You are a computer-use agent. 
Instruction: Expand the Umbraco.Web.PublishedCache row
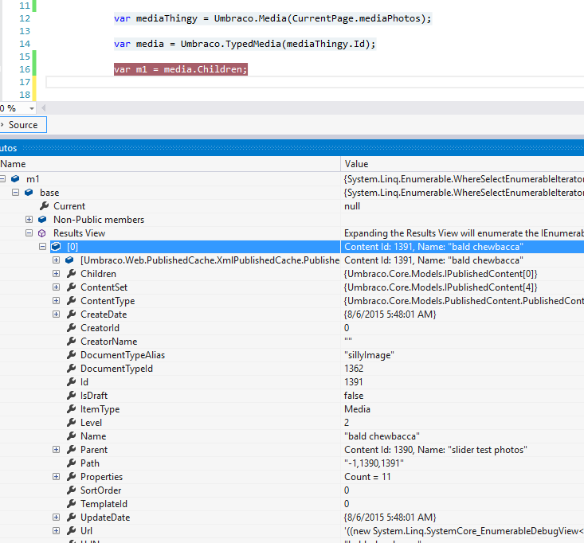57,260
